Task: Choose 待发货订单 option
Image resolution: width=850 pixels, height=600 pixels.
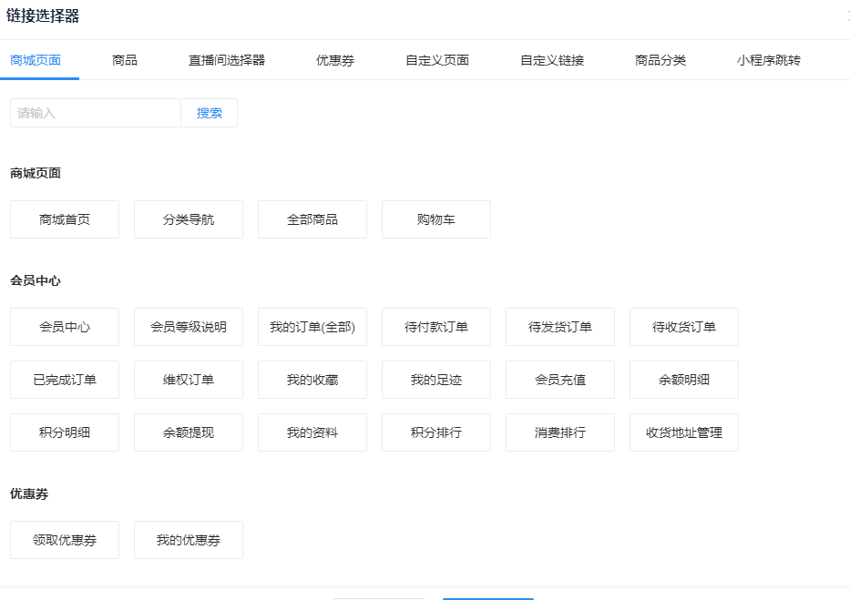Action: [560, 327]
